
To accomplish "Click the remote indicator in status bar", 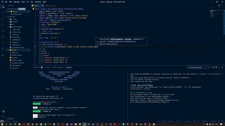I will coord(2,121).
